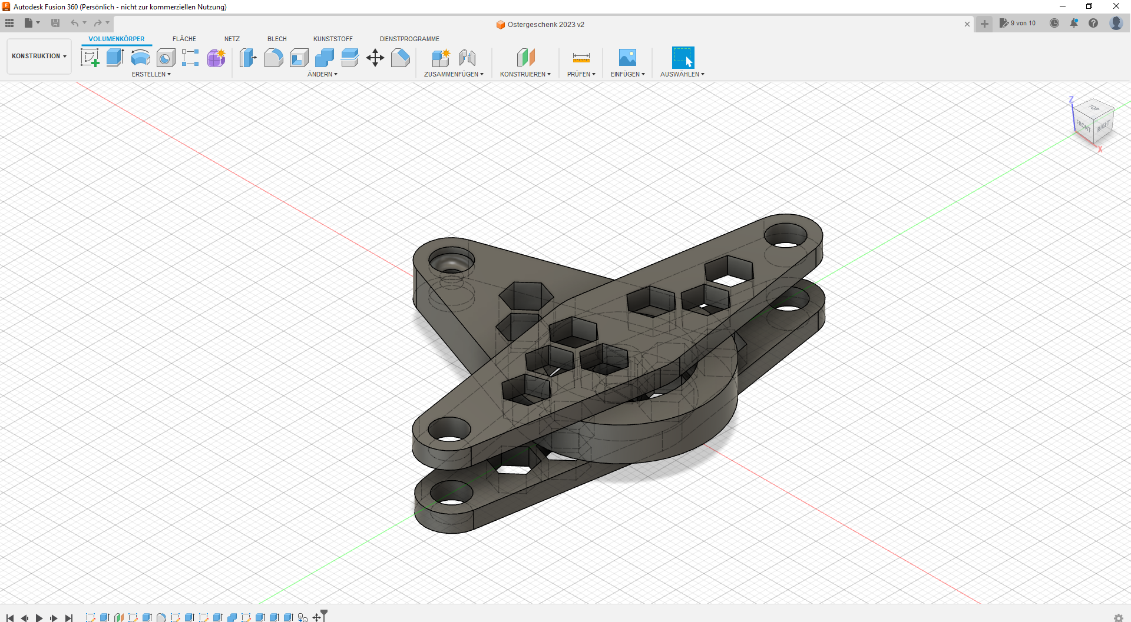Select the Fillet (Abrunden) tool
Screen dimensions: 1131x622
point(273,58)
